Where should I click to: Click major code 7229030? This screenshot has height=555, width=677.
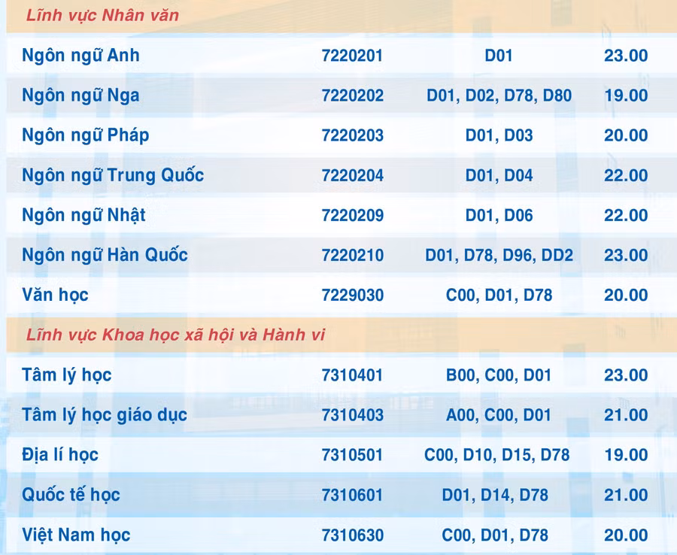[352, 295]
